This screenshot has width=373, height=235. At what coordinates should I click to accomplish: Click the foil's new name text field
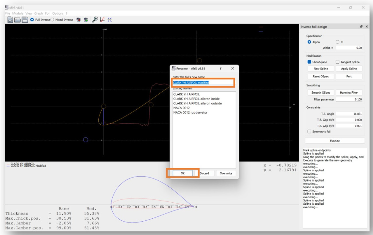(203, 83)
